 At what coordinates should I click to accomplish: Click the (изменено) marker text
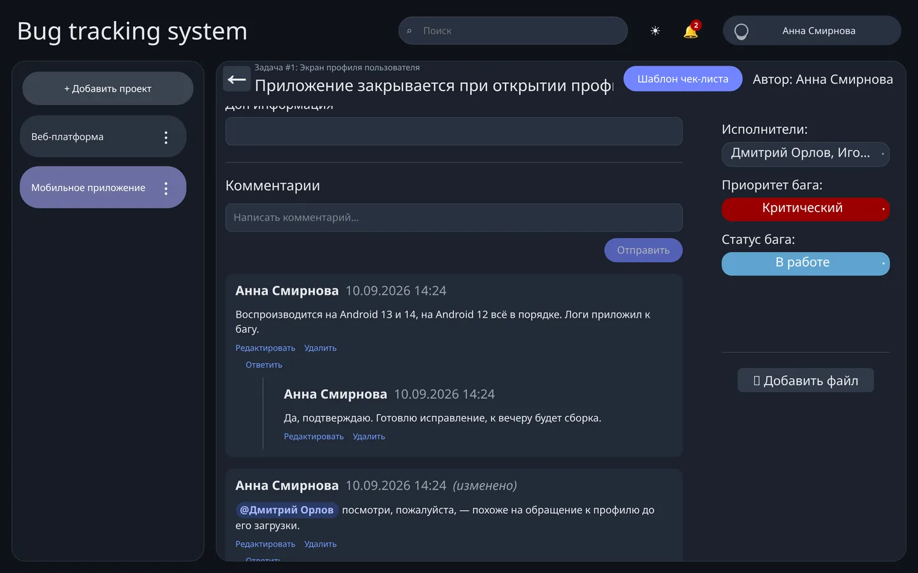pyautogui.click(x=484, y=486)
